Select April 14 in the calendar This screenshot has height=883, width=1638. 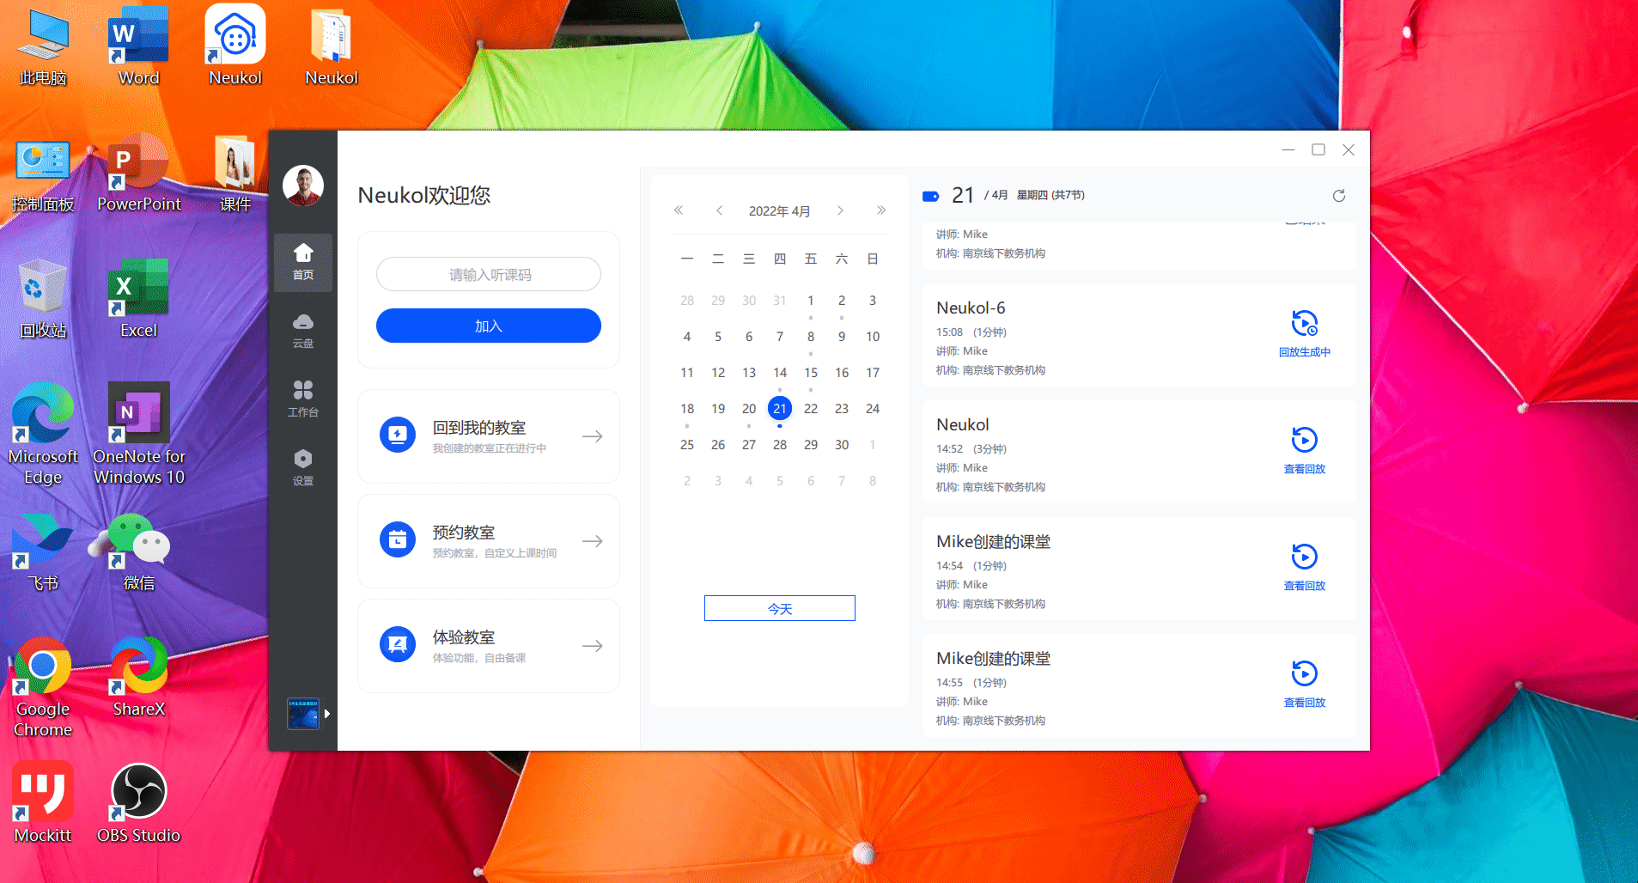780,373
